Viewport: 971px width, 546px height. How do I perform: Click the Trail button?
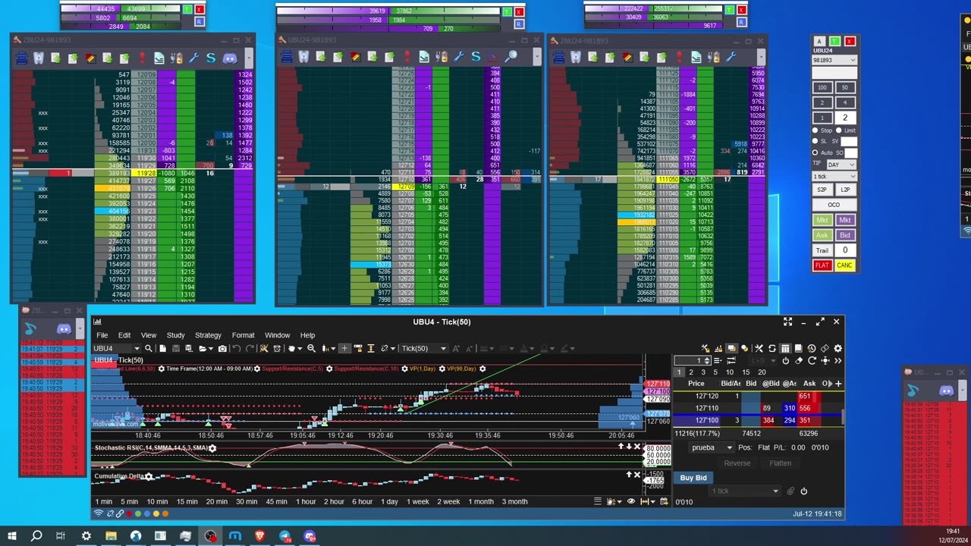[x=822, y=250]
